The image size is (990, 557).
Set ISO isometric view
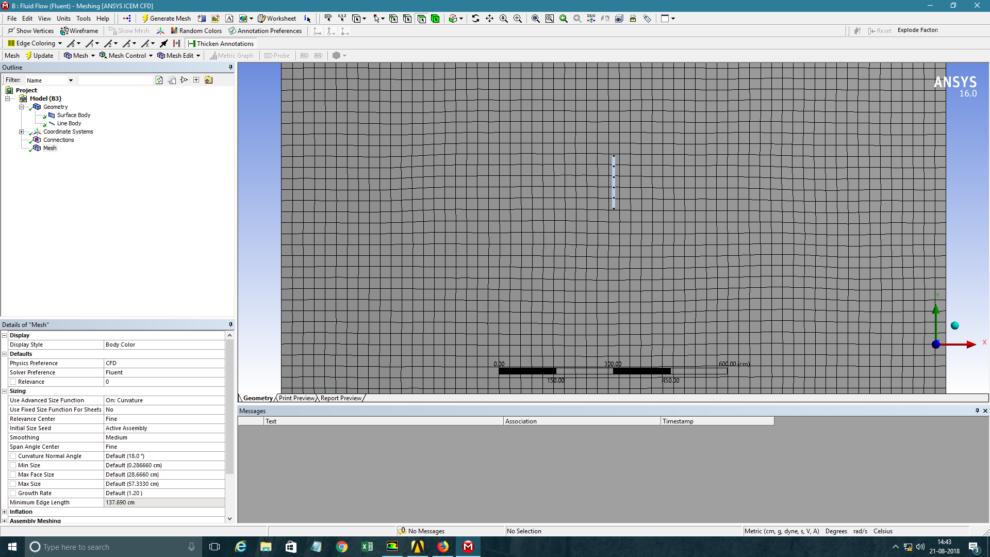click(591, 19)
